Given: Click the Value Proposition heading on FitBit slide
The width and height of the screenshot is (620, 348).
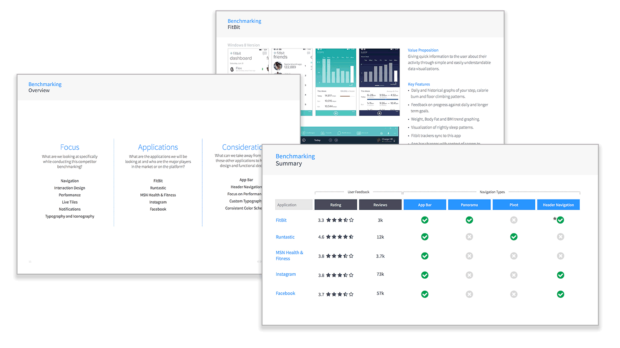Looking at the screenshot, I should point(423,50).
